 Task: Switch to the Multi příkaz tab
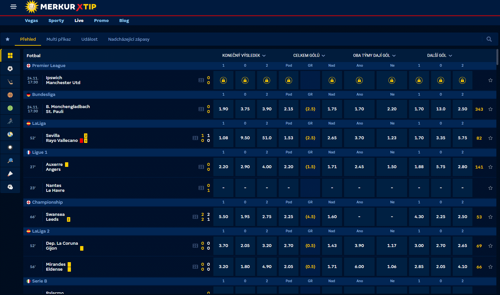point(59,39)
